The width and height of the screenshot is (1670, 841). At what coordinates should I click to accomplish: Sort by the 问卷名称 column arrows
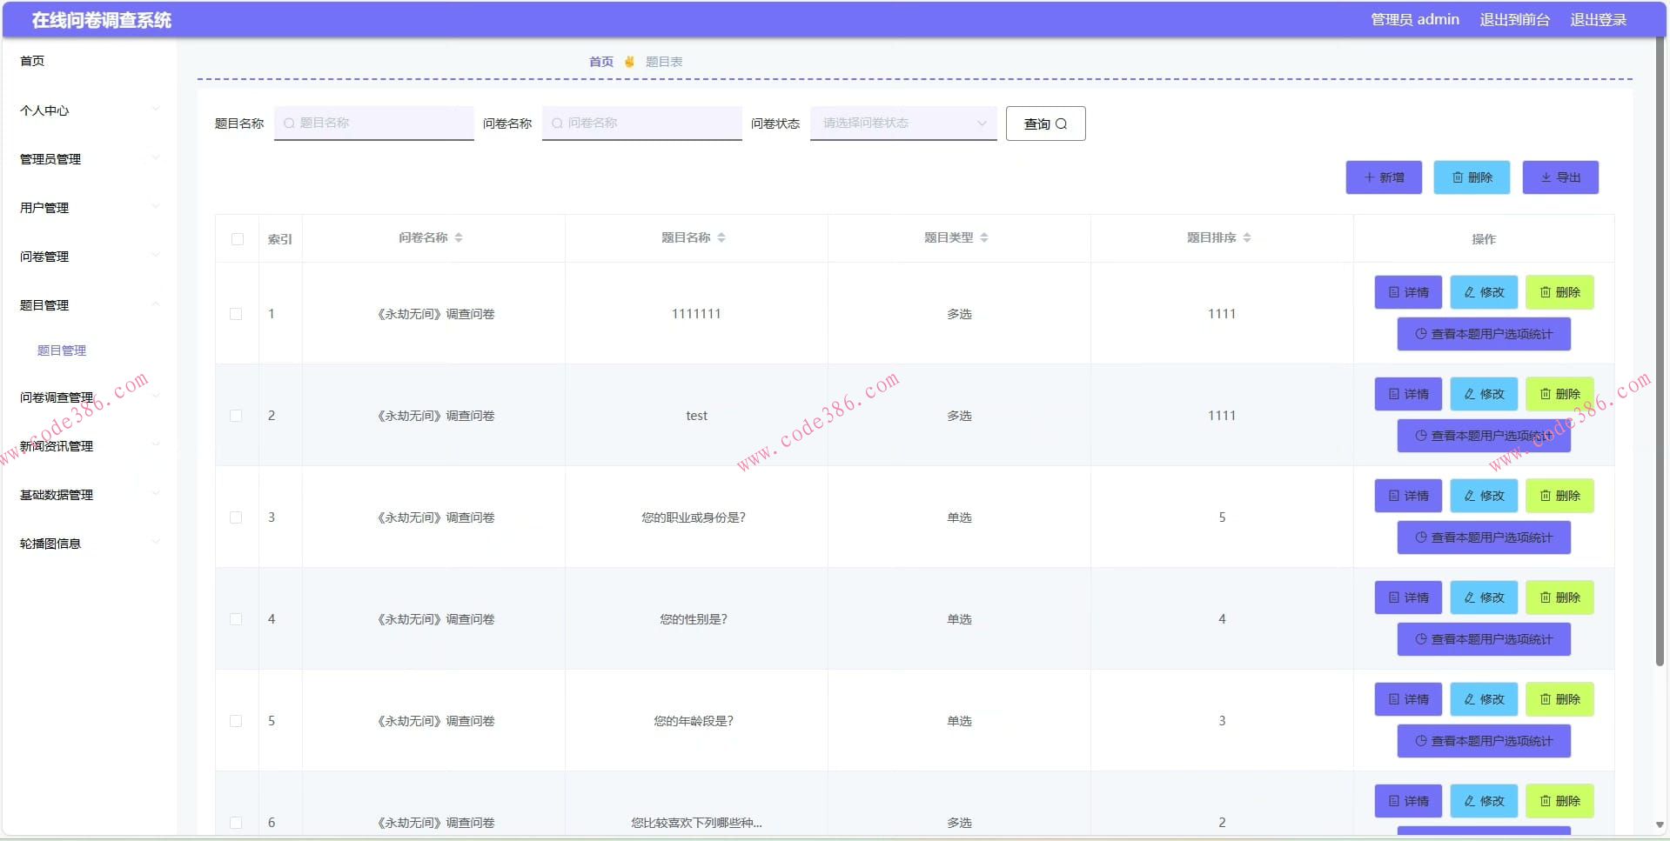[459, 237]
